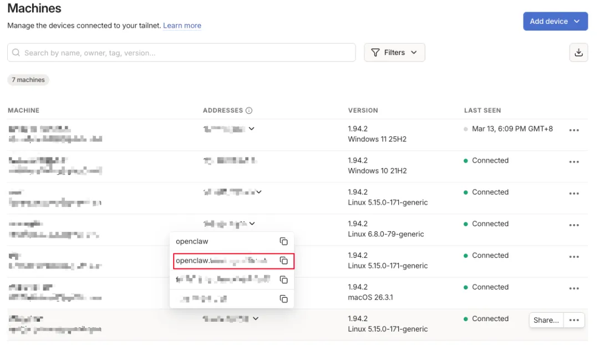This screenshot has height=345, width=599.
Task: Open the Filters dropdown
Action: click(x=394, y=53)
